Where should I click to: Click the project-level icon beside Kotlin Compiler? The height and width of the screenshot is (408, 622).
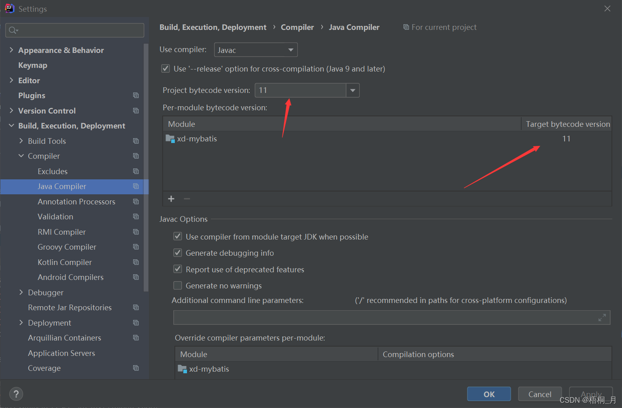pyautogui.click(x=136, y=262)
